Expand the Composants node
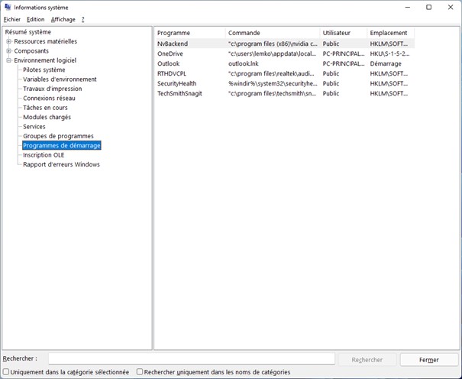 pos(9,51)
